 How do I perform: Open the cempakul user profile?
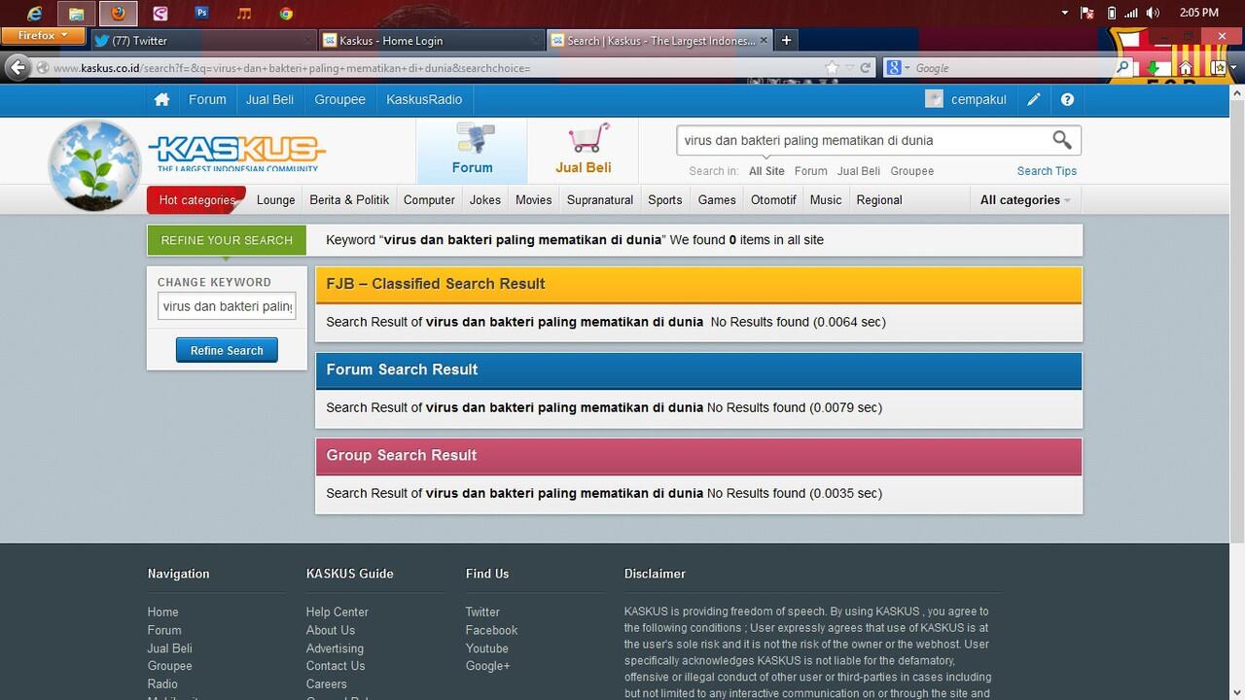click(966, 99)
